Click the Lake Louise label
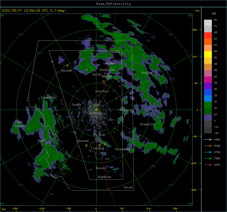Image resolution: width=227 pixels, height=212 pixels. [19, 124]
